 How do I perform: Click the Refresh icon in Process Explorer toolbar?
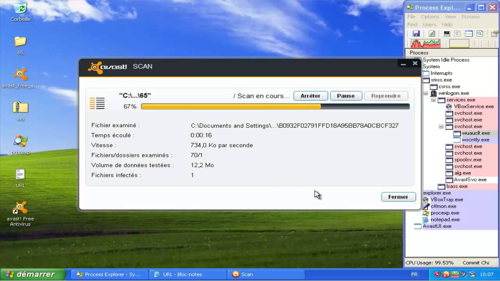click(x=432, y=34)
